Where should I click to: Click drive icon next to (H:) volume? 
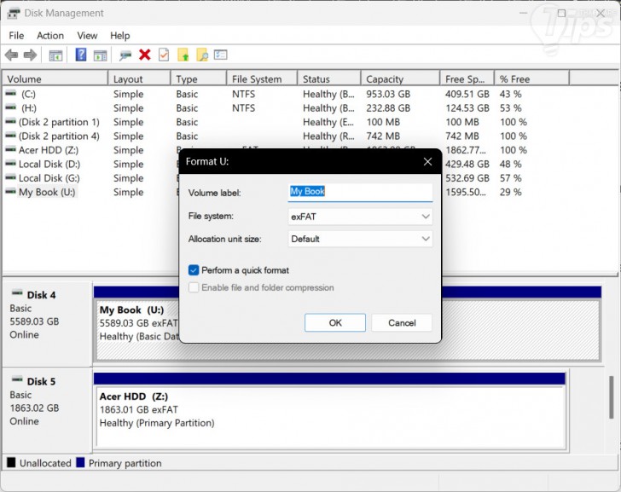[x=11, y=107]
